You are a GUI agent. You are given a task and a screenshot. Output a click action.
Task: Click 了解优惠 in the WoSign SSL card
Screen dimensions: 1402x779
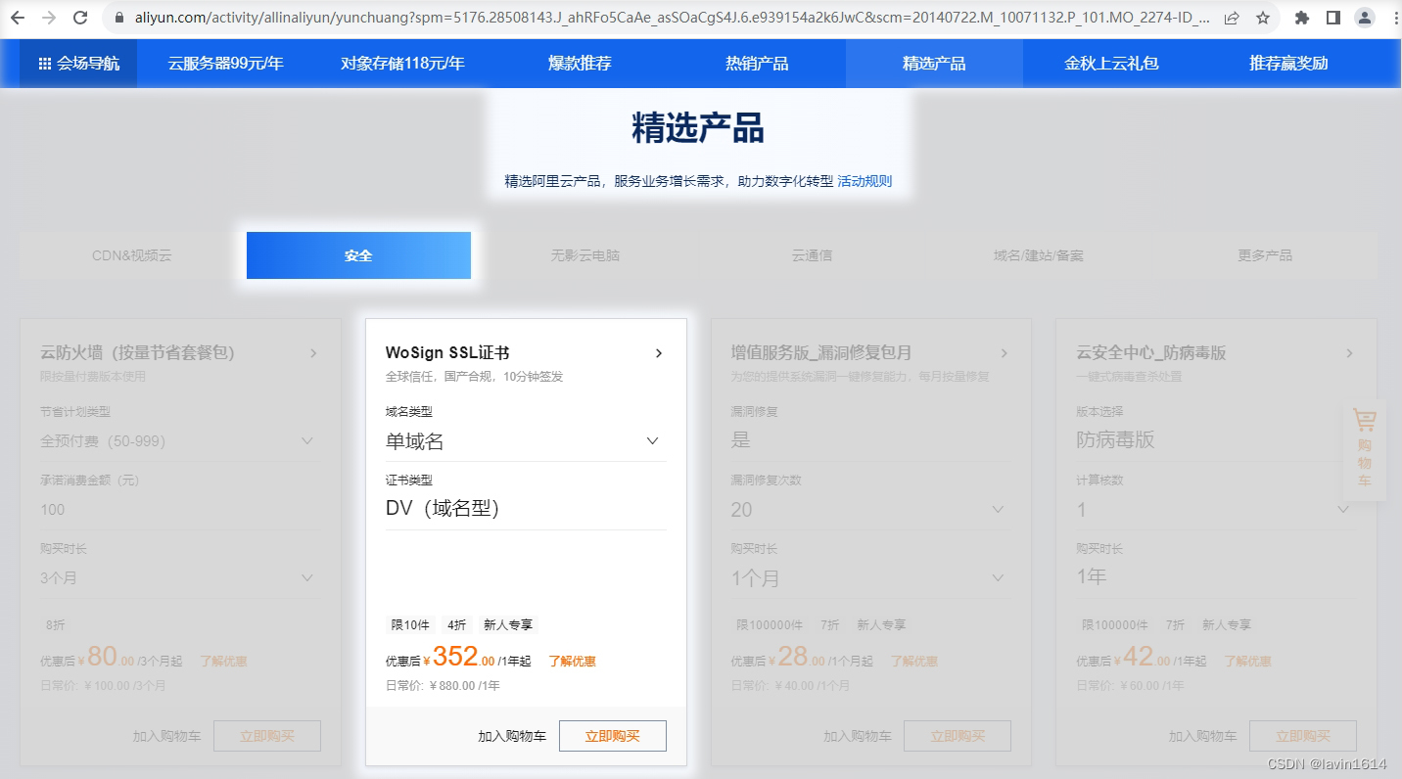tap(573, 662)
